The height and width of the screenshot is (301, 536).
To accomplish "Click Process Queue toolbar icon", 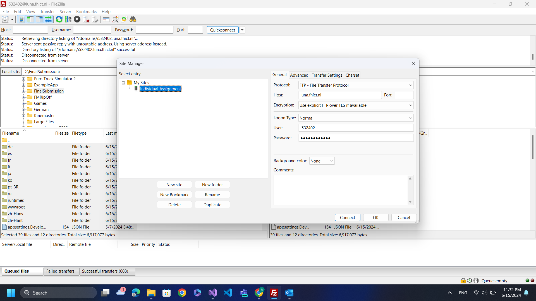I will tap(68, 19).
